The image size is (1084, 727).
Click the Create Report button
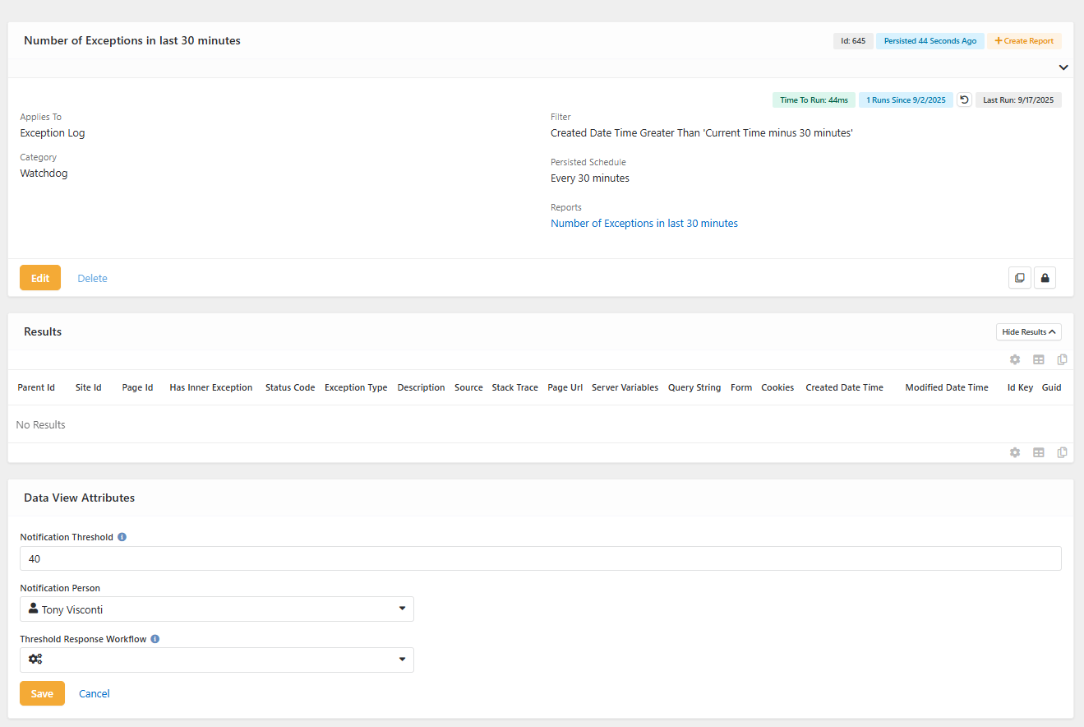[1024, 41]
